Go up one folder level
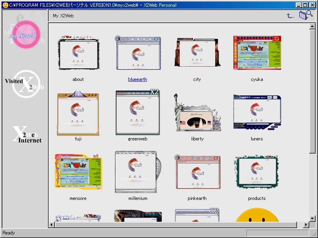The image size is (318, 238). (291, 16)
